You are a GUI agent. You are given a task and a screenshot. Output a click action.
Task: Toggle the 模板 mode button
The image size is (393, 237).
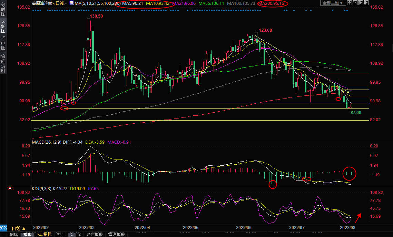(x=27, y=235)
